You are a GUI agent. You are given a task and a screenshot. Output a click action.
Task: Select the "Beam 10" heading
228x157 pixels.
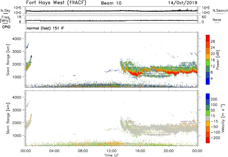[111, 3]
